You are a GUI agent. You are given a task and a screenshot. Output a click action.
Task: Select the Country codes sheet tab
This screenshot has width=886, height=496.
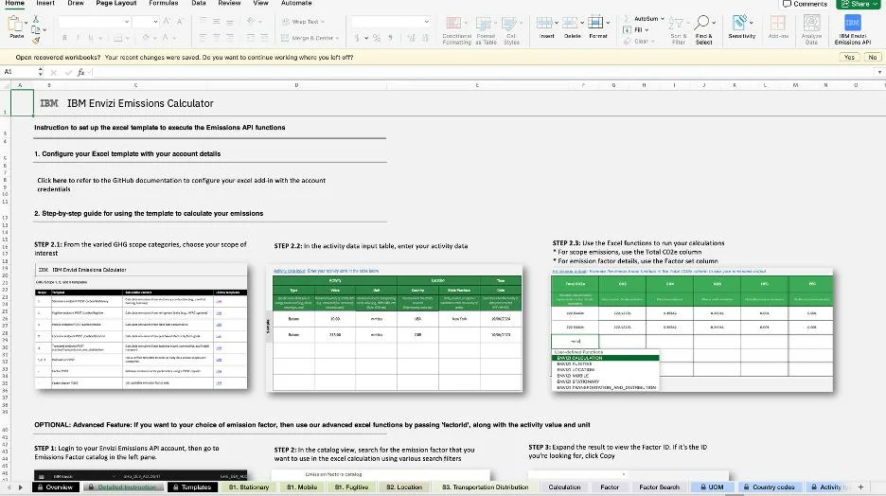[x=769, y=487]
